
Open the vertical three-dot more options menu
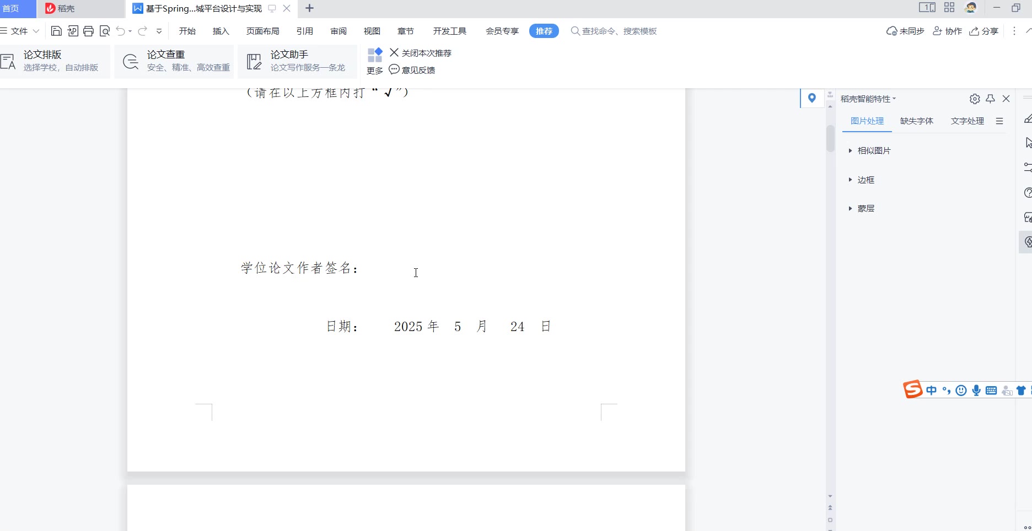1014,31
